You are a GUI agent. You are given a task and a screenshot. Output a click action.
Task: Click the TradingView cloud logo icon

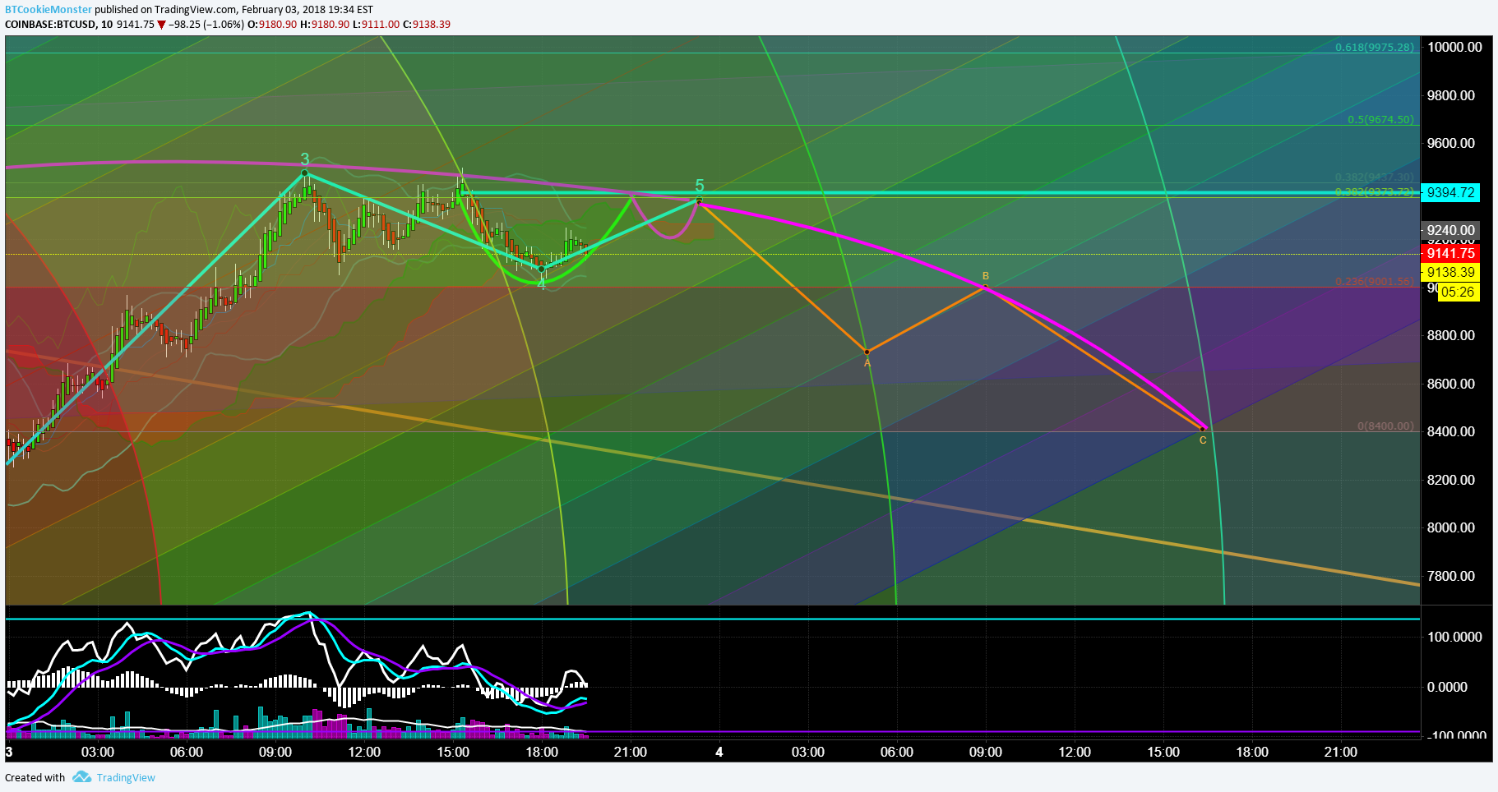click(x=81, y=777)
